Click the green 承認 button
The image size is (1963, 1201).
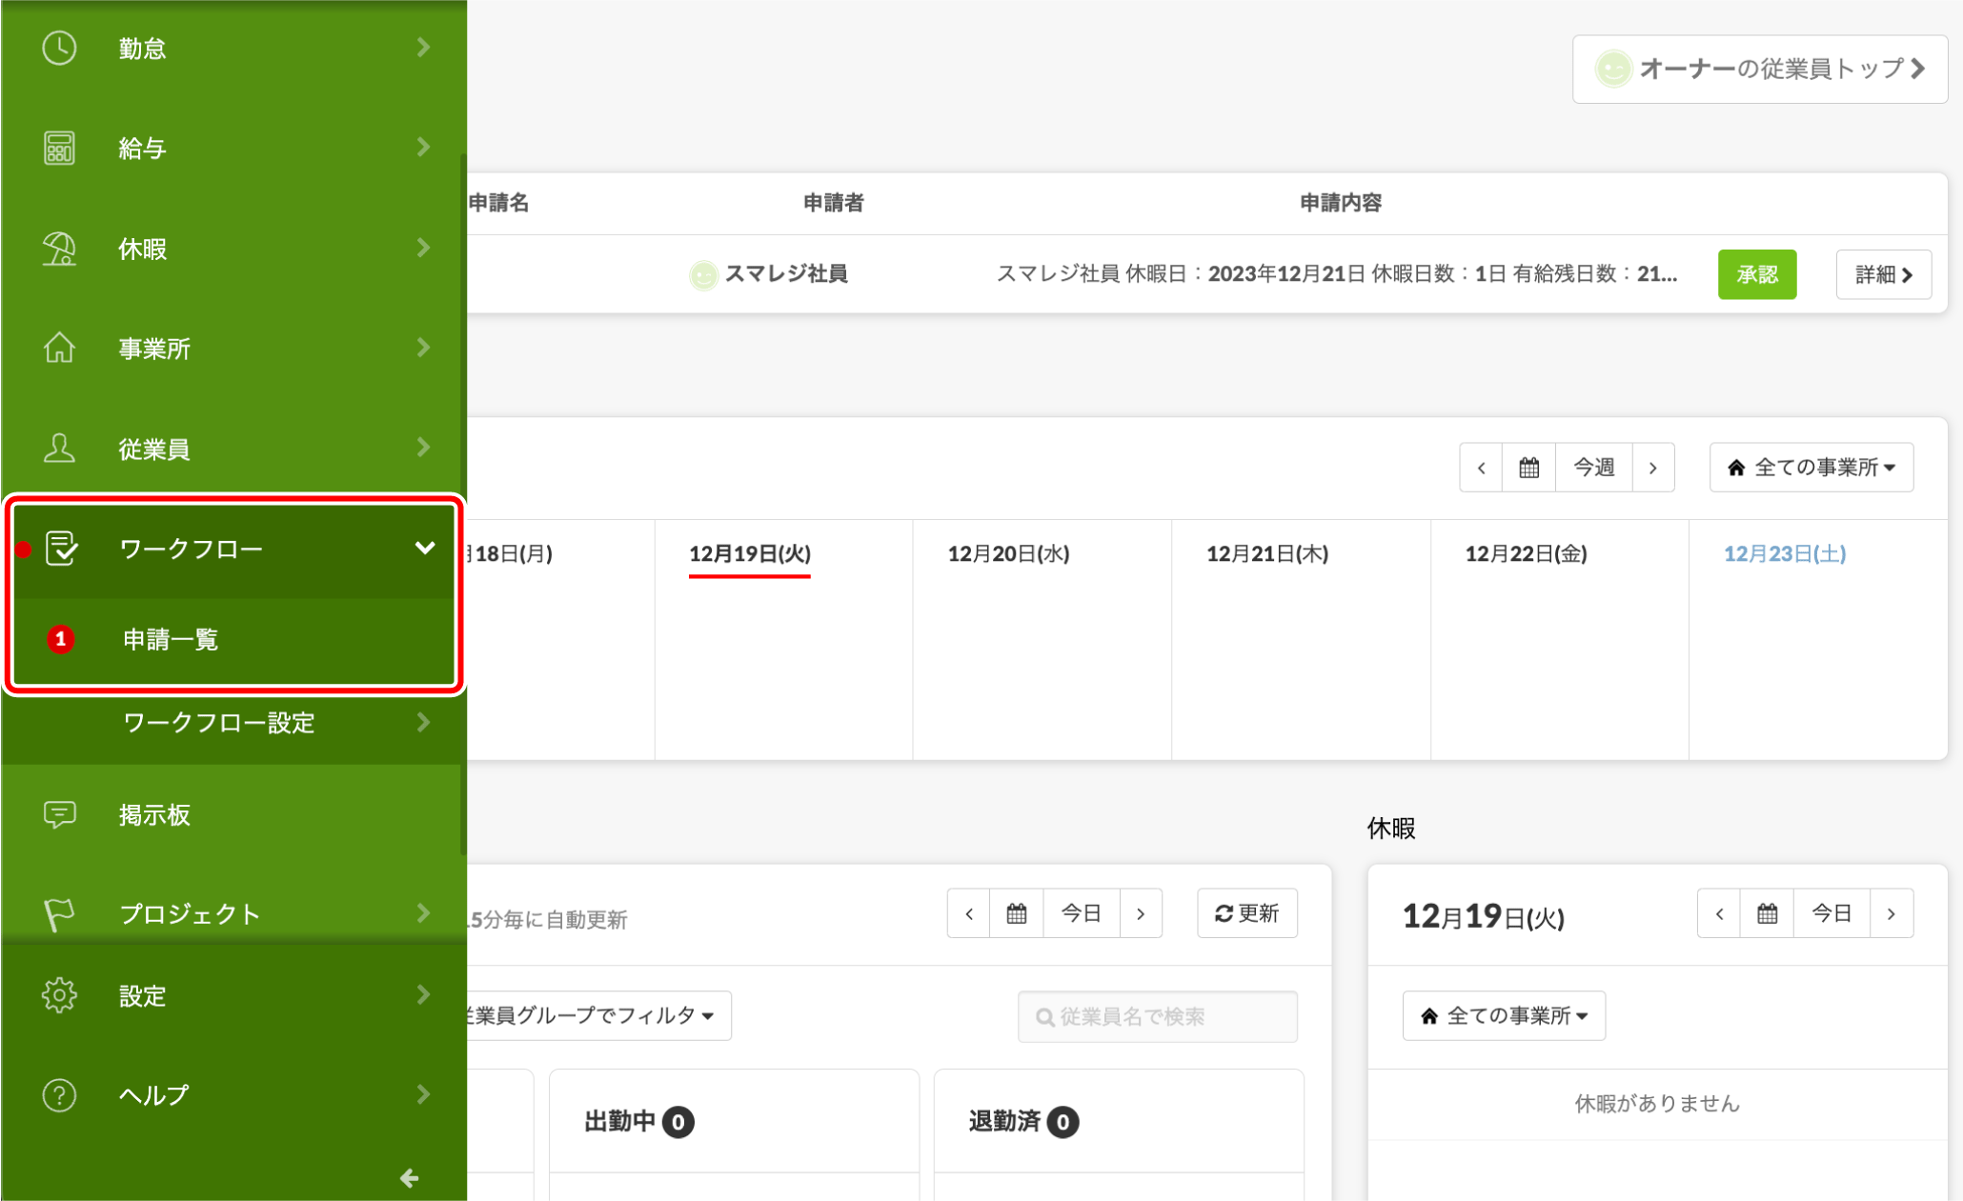(x=1756, y=274)
